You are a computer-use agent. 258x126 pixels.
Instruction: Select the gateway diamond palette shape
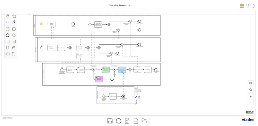click(x=14, y=35)
